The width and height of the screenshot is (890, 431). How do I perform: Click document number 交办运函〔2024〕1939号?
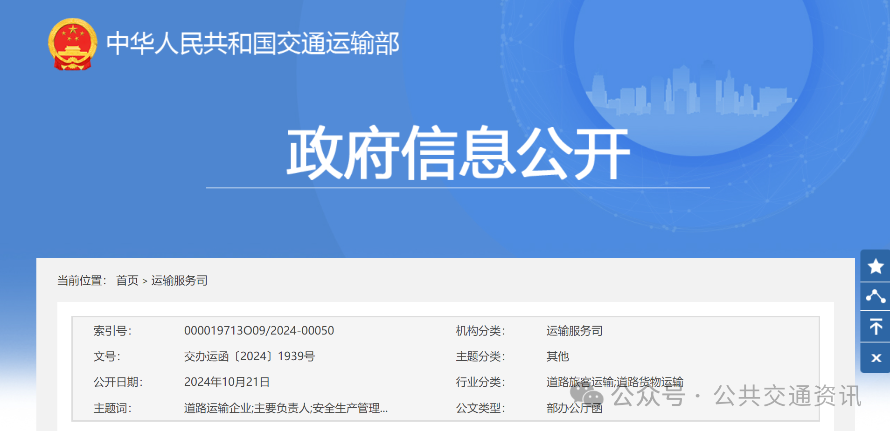250,356
